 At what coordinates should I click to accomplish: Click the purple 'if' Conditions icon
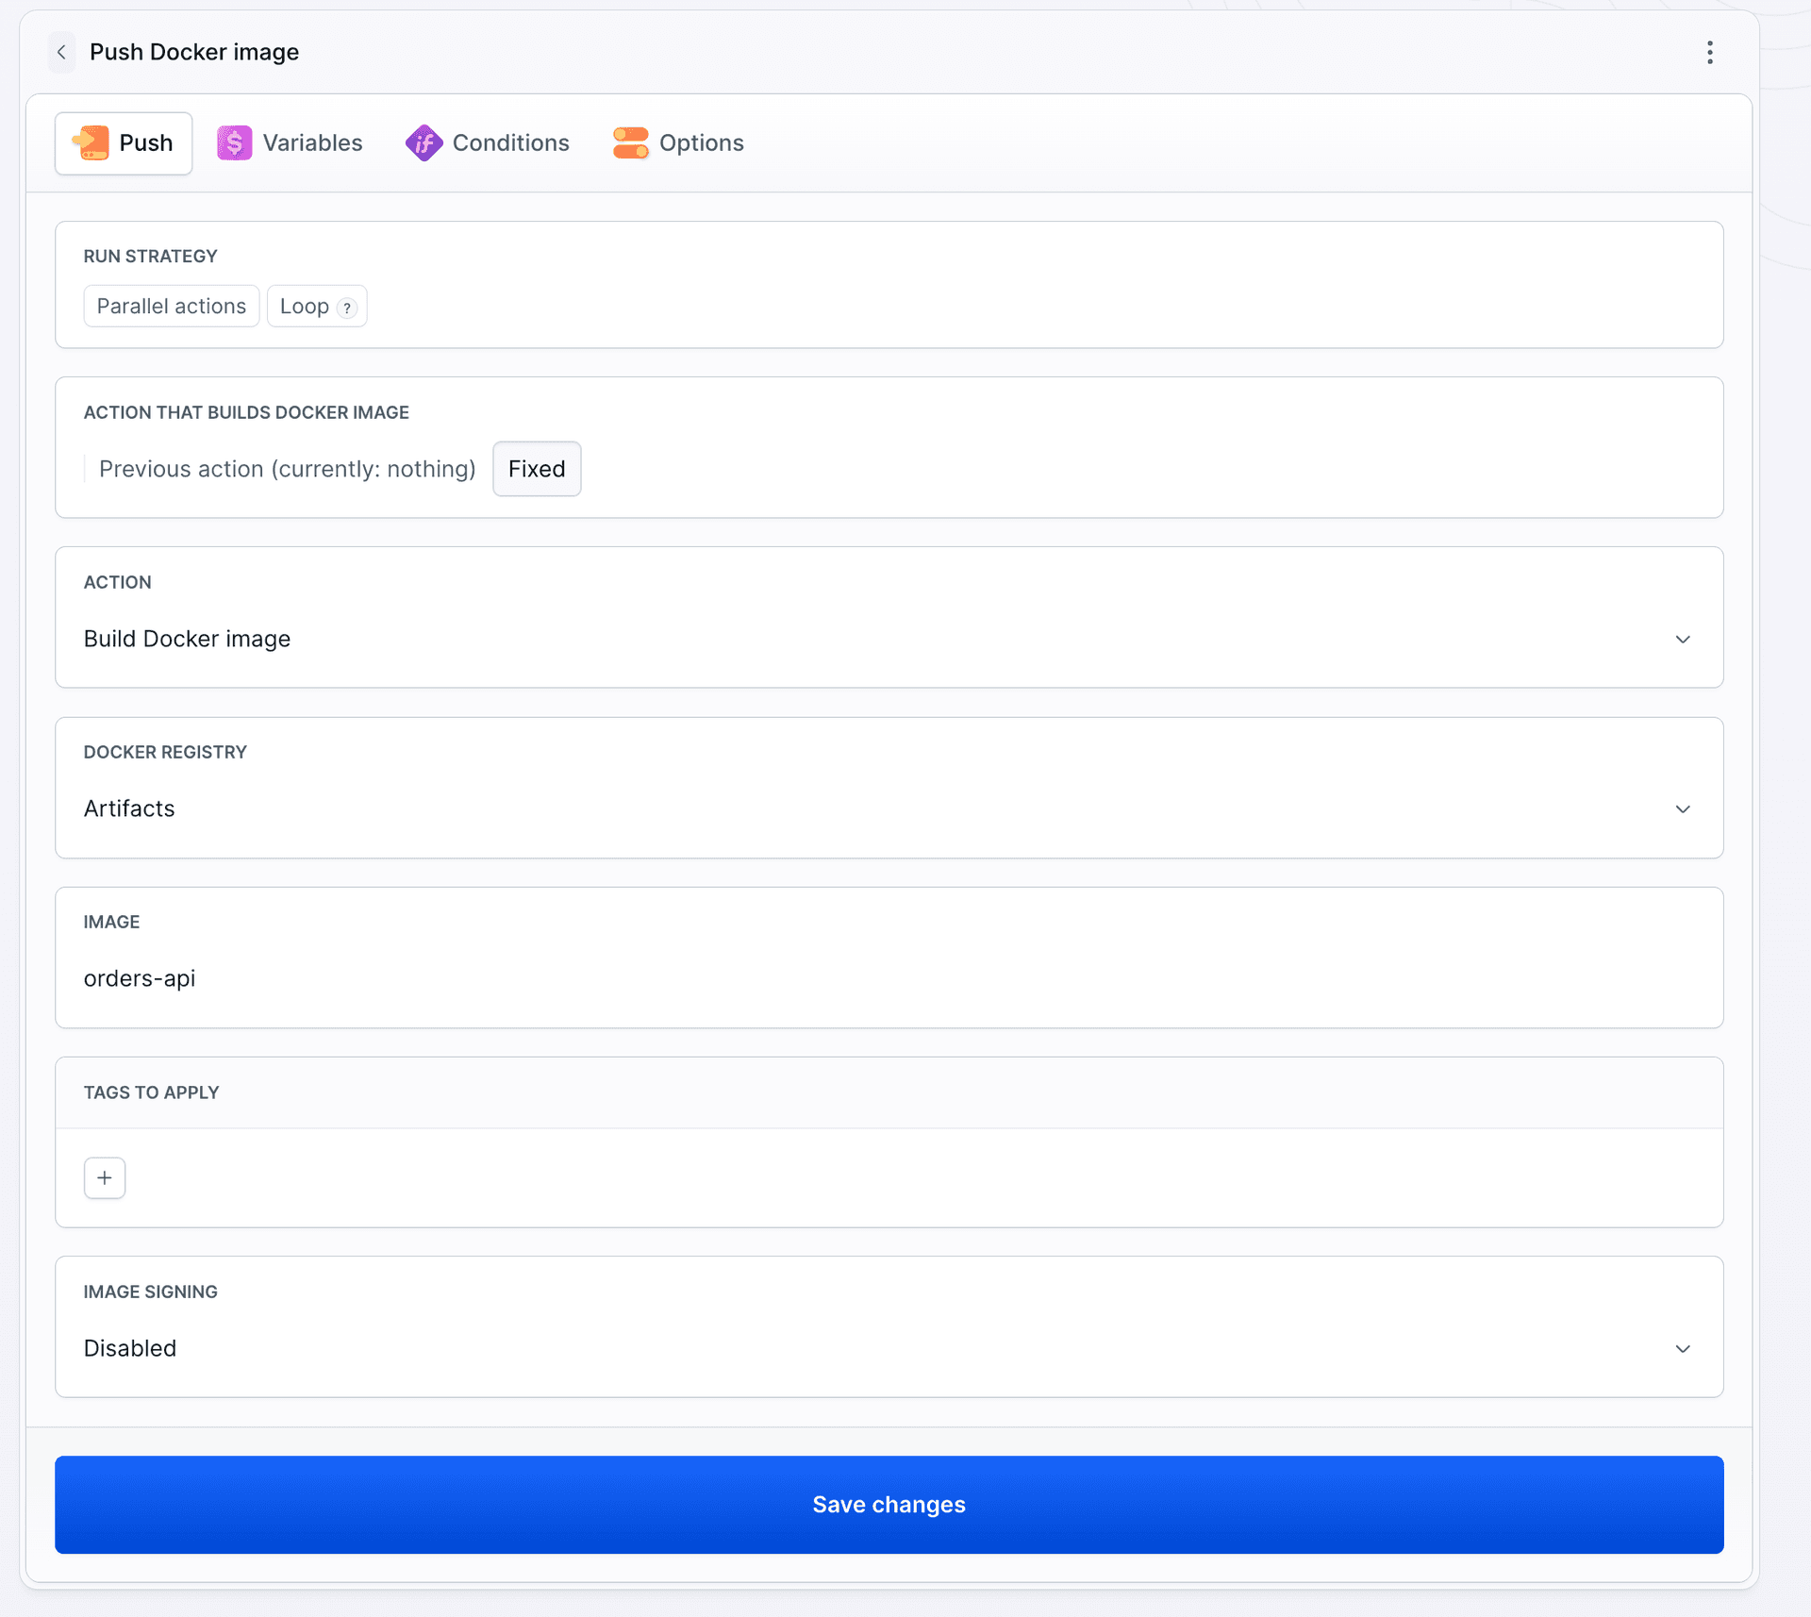coord(424,143)
